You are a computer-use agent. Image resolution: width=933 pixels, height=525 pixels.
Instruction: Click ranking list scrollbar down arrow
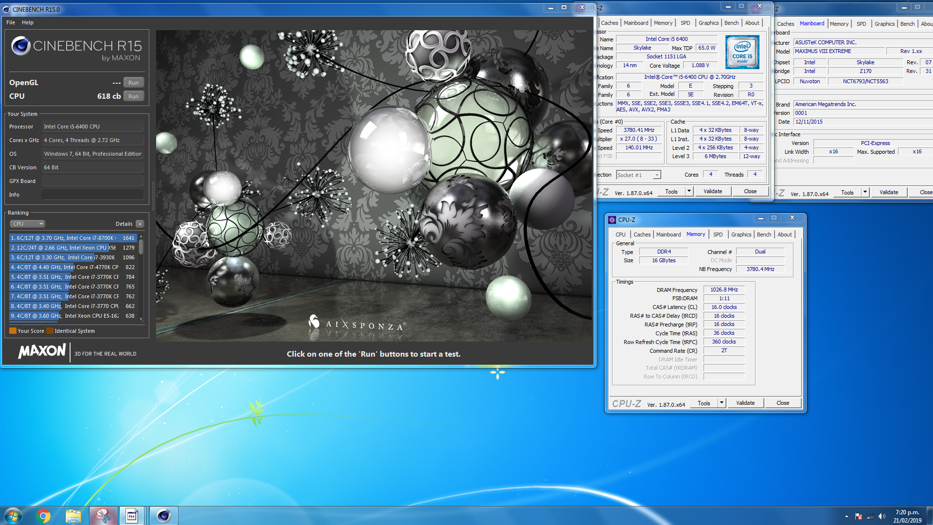141,319
